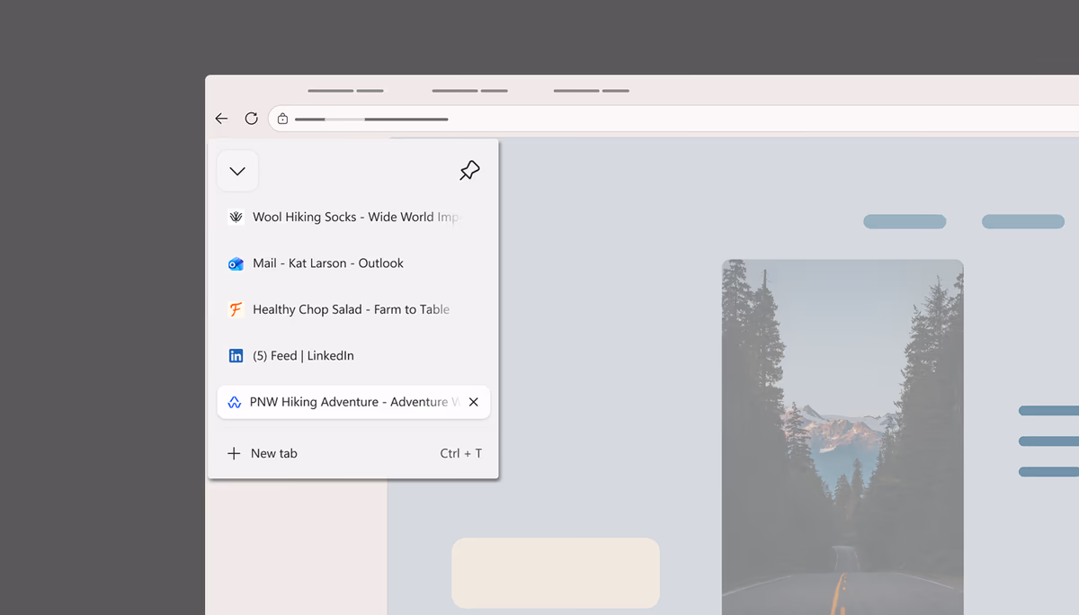Close the PNW Hiking Adventure tab
1079x615 pixels.
(474, 402)
